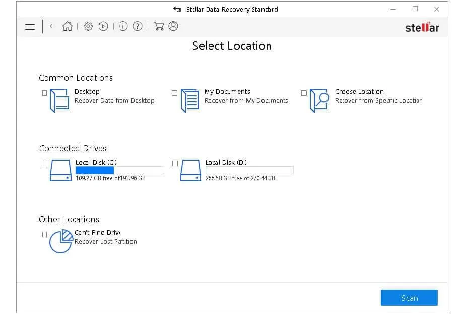
Task: Click the Local Disk (D:) drive icon
Action: (x=191, y=171)
